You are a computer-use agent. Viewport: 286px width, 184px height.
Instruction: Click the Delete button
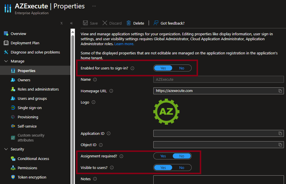135,23
